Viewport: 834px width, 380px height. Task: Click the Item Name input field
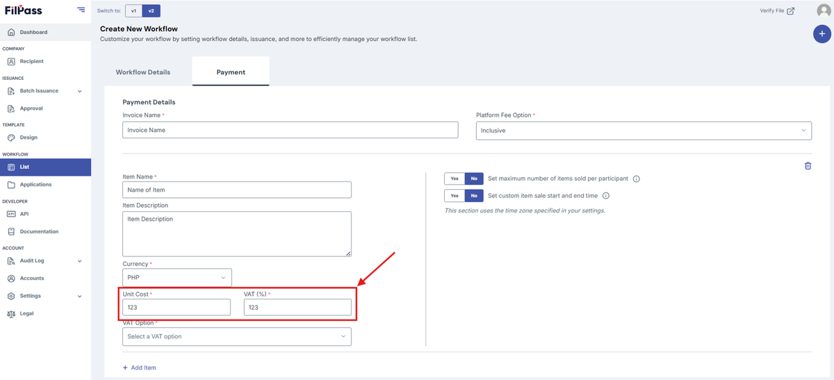[x=237, y=190]
